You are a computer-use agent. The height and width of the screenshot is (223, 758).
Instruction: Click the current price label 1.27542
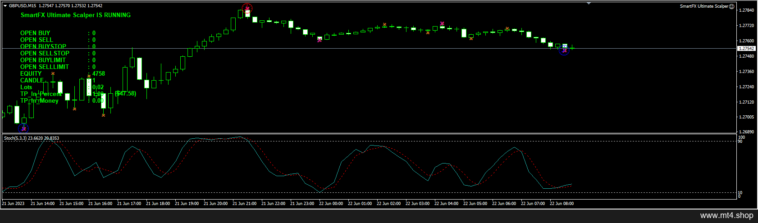746,48
